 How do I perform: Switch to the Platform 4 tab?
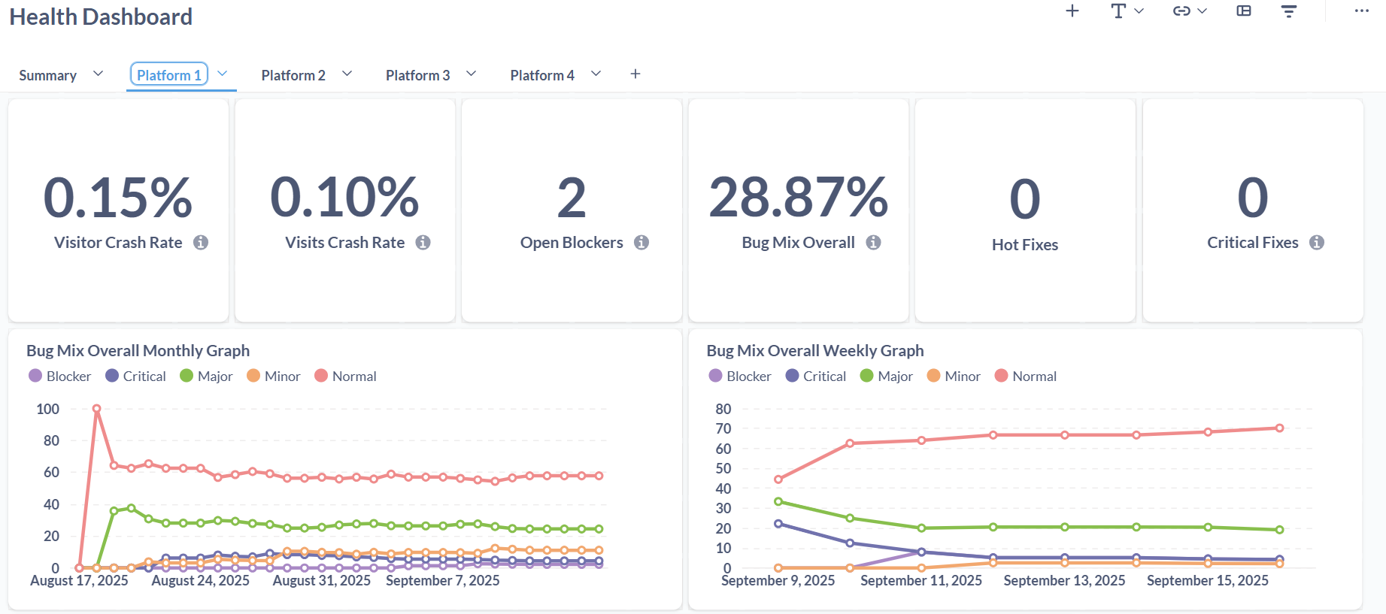[x=542, y=75]
